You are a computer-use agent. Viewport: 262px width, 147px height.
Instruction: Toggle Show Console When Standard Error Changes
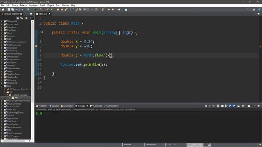(234, 106)
